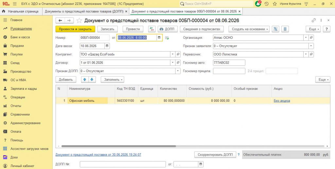Viewport: 335px width, 169px height.
Task: Expand the Договор dropdown
Action: click(173, 63)
